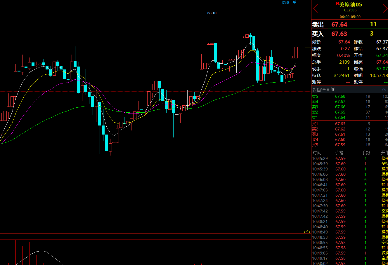This screenshot has width=388, height=265.
Task: Go to previous contract with left arrow
Action: point(316,9)
